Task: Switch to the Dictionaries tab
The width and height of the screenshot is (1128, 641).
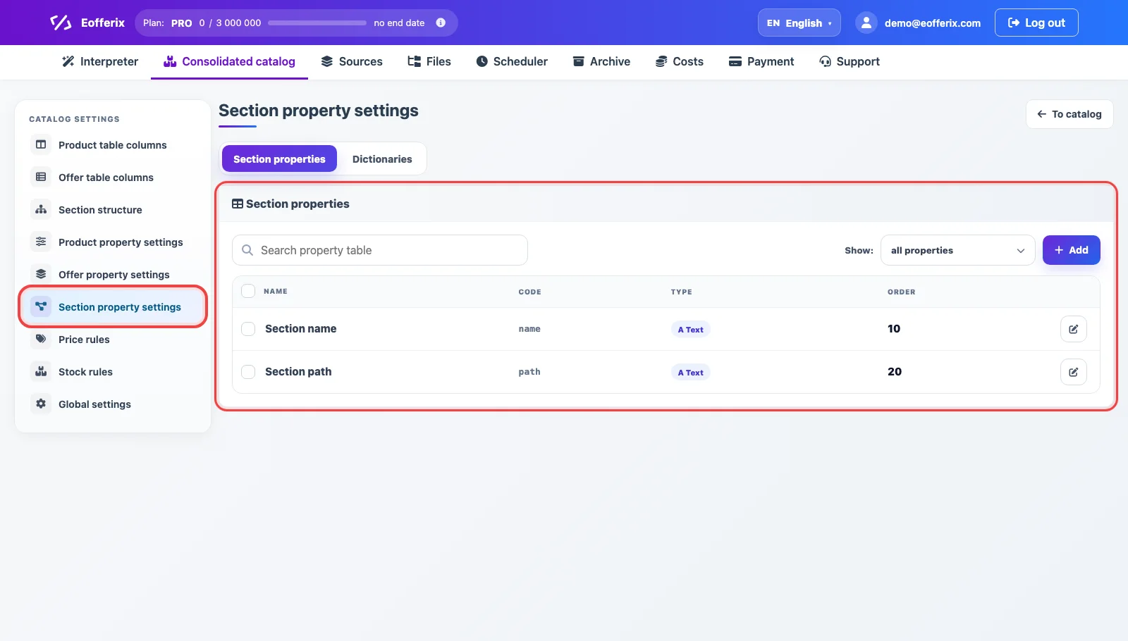Action: (382, 158)
